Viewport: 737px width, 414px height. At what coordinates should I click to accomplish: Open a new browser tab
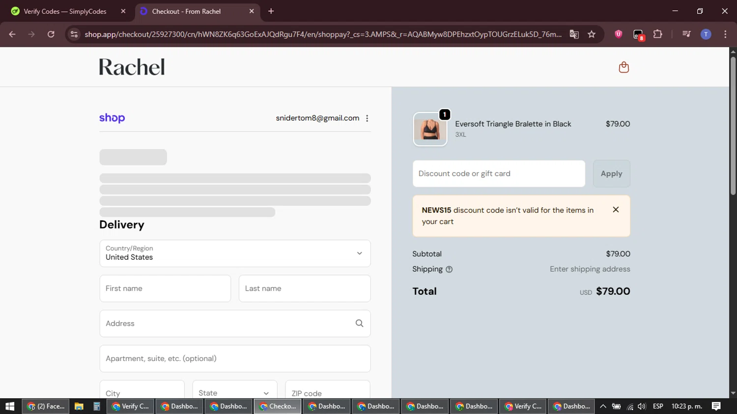[271, 11]
